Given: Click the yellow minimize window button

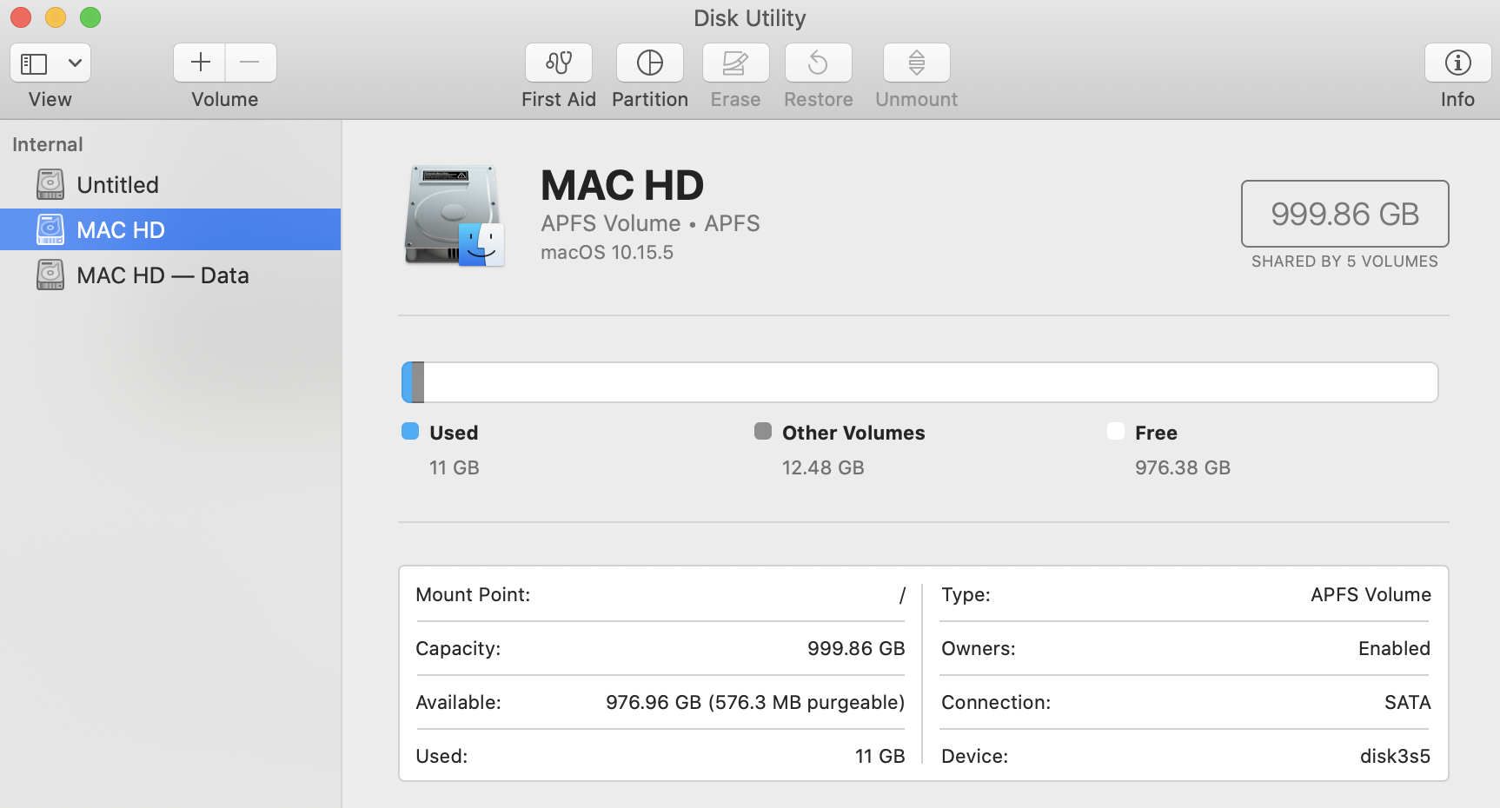Looking at the screenshot, I should click(x=56, y=17).
